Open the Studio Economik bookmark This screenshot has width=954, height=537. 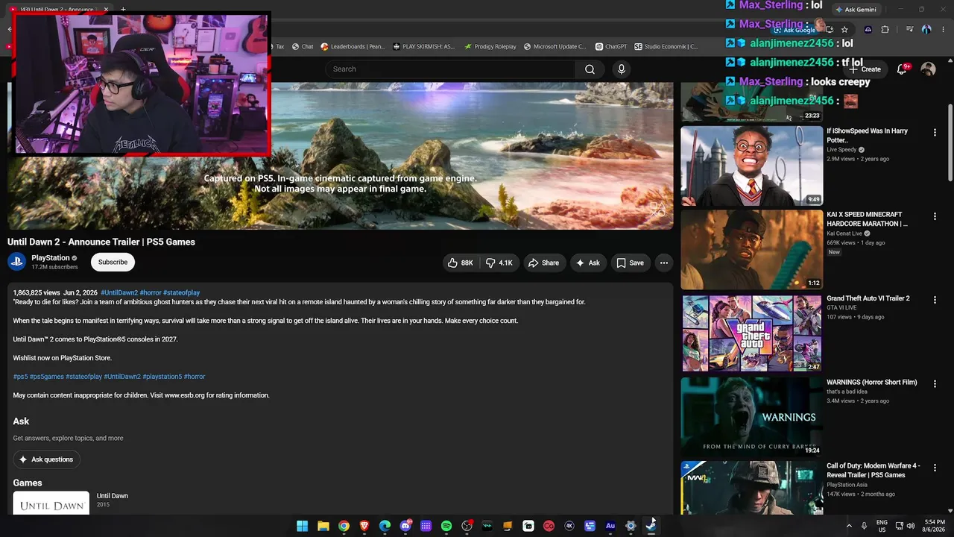tap(666, 46)
